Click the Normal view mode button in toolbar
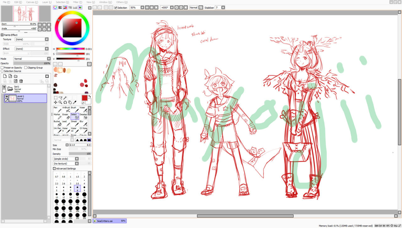 tap(193, 8)
